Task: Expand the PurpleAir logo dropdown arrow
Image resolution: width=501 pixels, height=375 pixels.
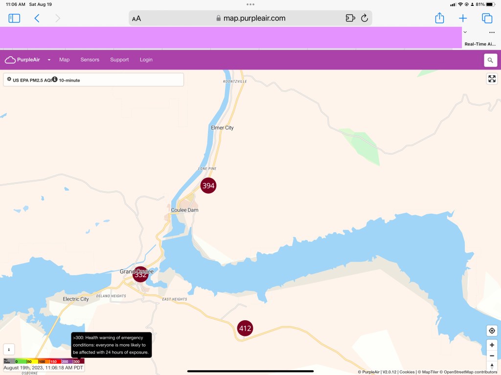Action: [x=49, y=60]
